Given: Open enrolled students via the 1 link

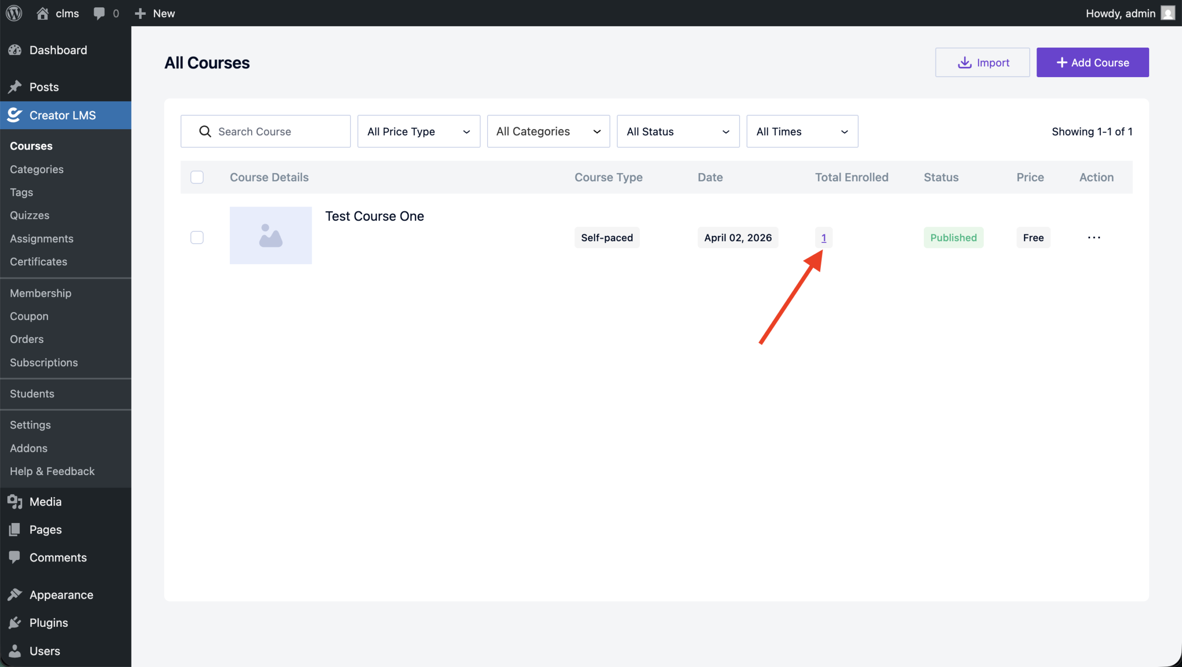Looking at the screenshot, I should (x=824, y=237).
